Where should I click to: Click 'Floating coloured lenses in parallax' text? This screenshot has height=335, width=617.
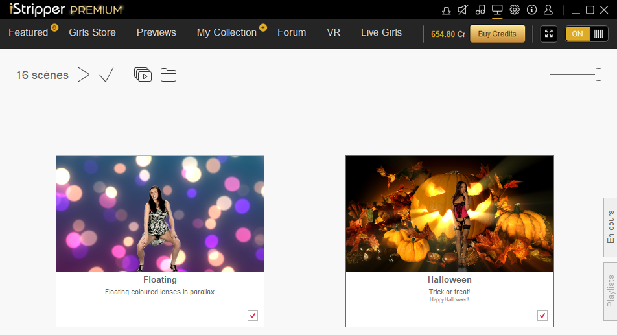(x=159, y=292)
